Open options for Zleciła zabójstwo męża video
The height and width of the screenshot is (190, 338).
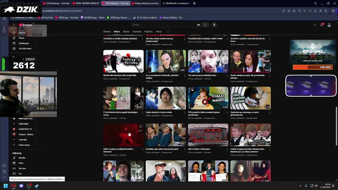pos(270,75)
